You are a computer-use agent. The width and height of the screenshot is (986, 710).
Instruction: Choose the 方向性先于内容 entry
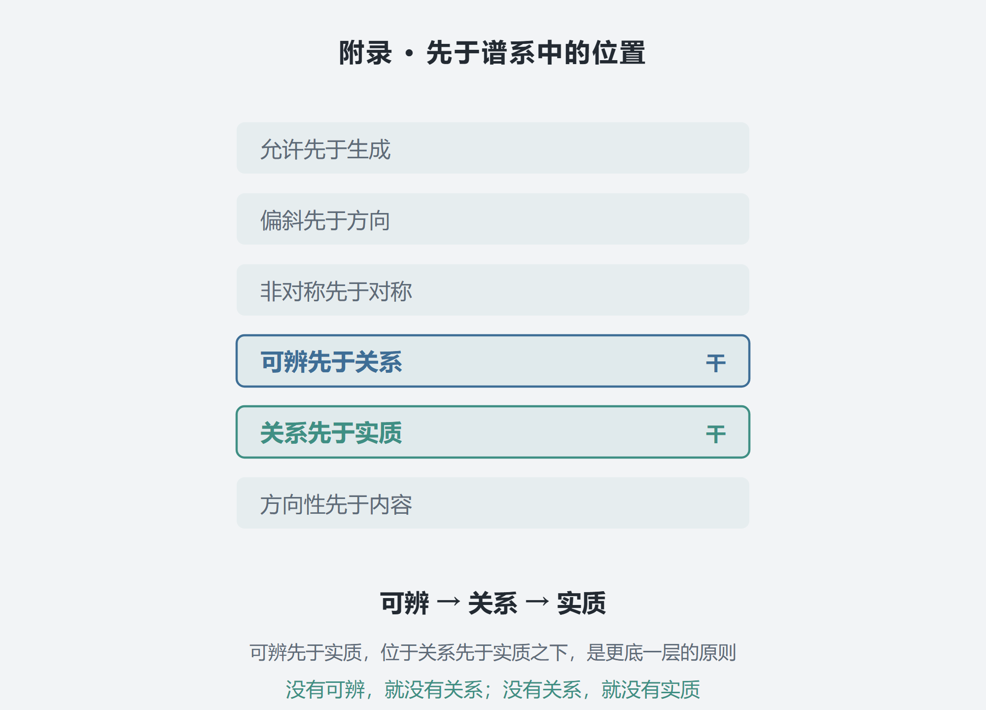click(x=493, y=503)
